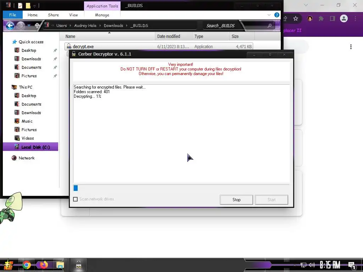Image resolution: width=363 pixels, height=272 pixels.
Task: Click the Cerber Decryptor title bar icon
Action: [74, 54]
